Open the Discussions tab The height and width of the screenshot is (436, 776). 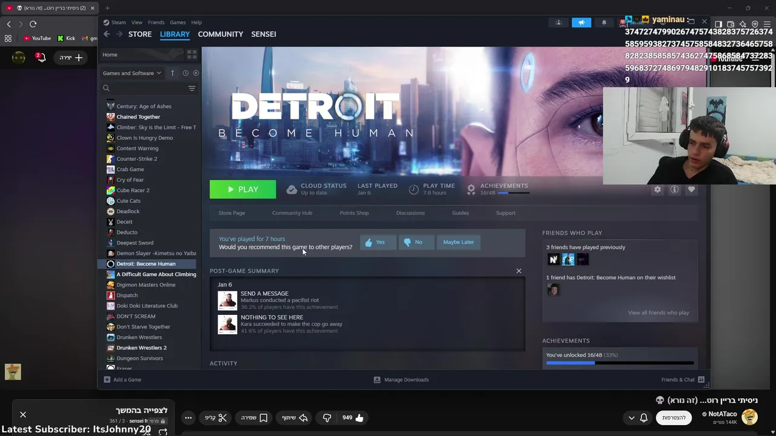pyautogui.click(x=410, y=213)
